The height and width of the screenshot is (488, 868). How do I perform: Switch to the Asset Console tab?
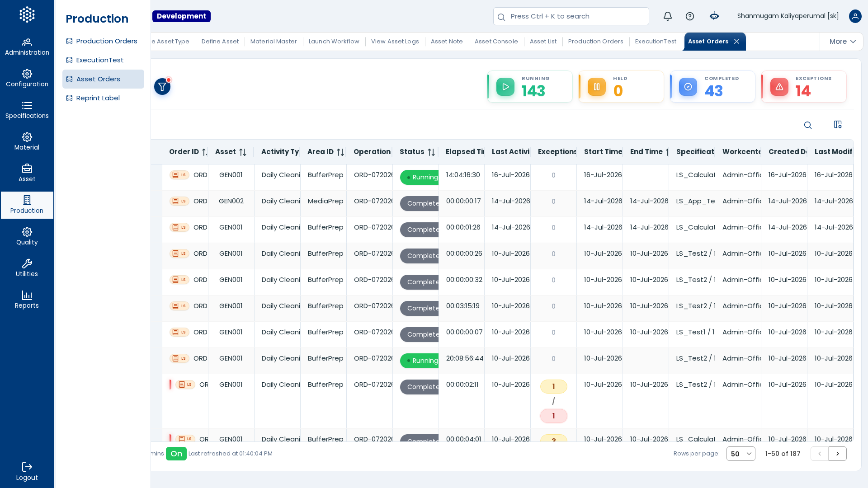(x=496, y=42)
